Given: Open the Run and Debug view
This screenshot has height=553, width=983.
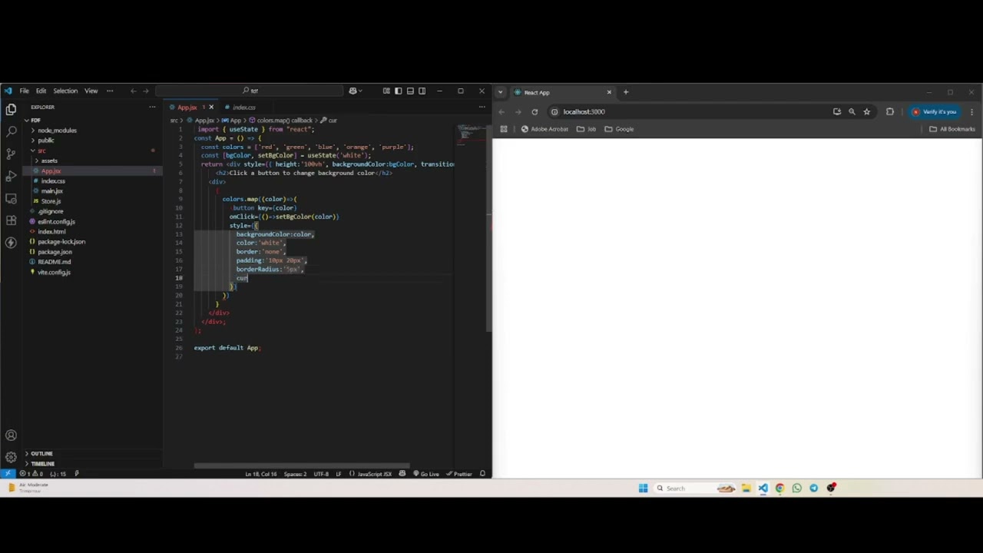Looking at the screenshot, I should pos(11,177).
